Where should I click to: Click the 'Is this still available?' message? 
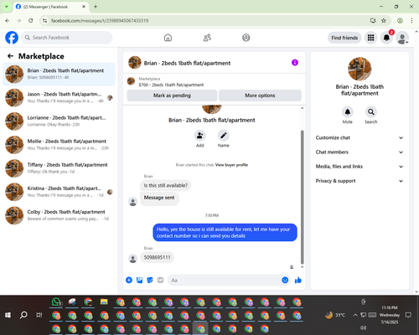(166, 185)
